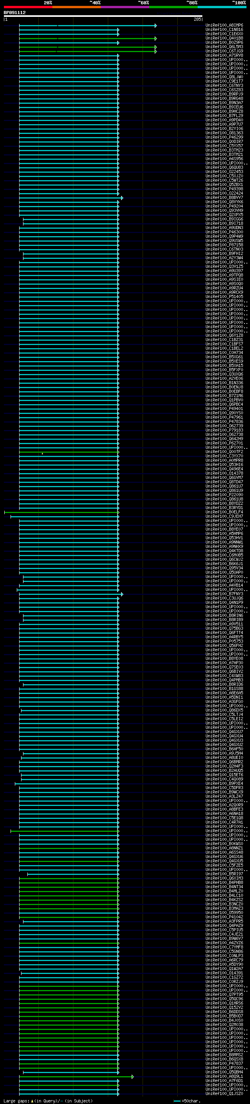Image resolution: width=250 pixels, height=1104 pixels.
Task: Click the =50char. scale legend
Action: coord(187,1100)
